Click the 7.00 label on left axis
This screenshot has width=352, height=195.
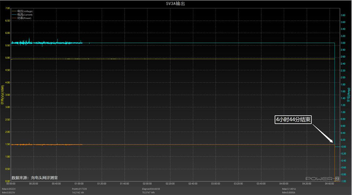pos(7,8)
